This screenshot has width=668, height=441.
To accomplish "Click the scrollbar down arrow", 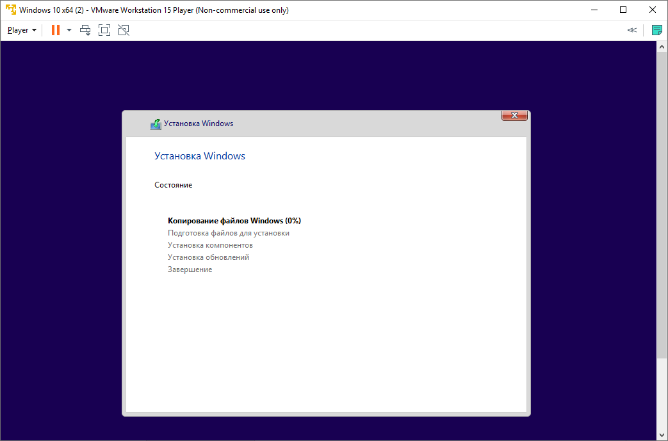I will click(x=662, y=436).
